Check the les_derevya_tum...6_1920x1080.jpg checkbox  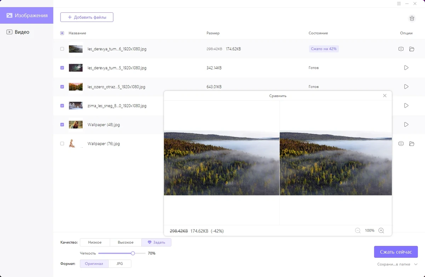(x=62, y=49)
